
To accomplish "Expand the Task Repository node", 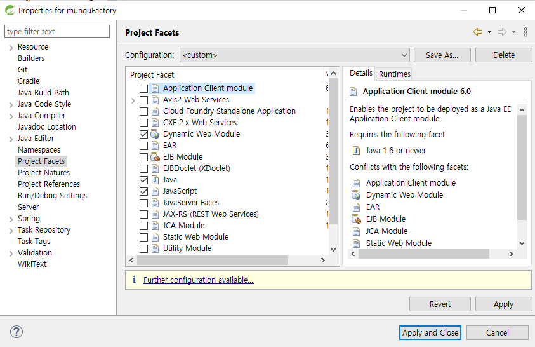I will [x=11, y=231].
